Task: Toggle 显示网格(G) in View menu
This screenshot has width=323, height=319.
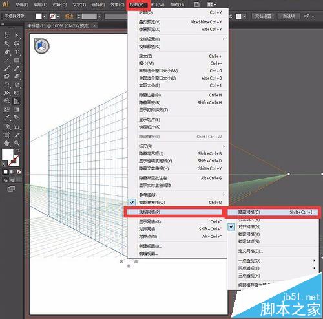Action: (x=177, y=222)
